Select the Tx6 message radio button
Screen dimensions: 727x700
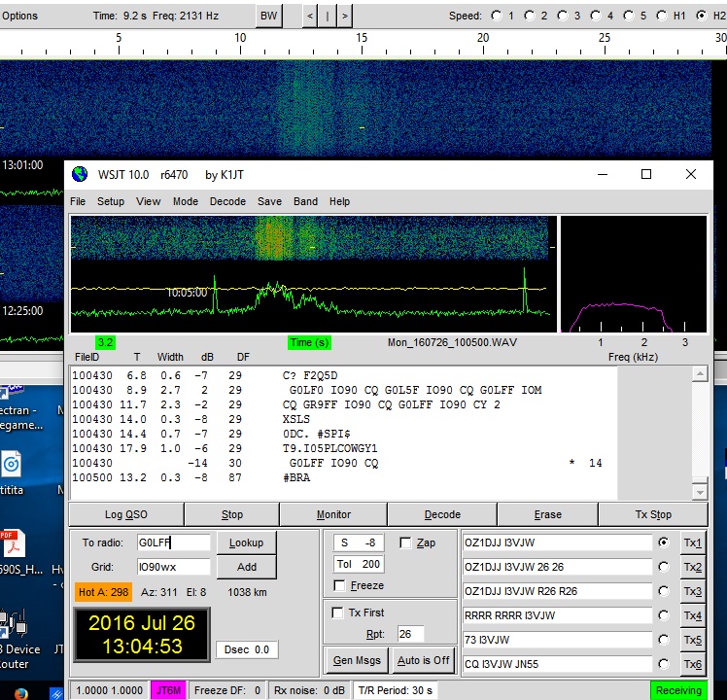664,664
